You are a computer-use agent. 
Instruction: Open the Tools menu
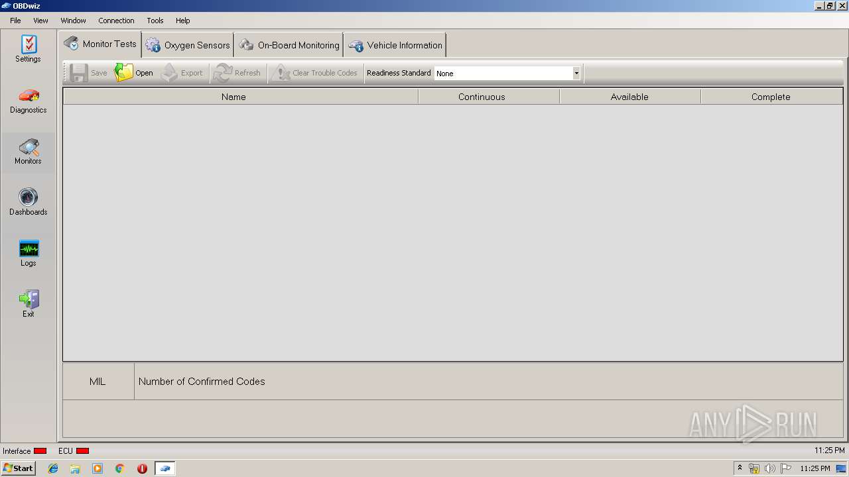pos(155,21)
